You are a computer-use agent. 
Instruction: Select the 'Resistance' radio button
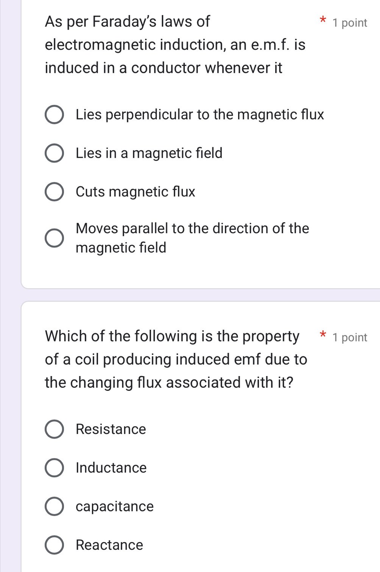pos(54,429)
